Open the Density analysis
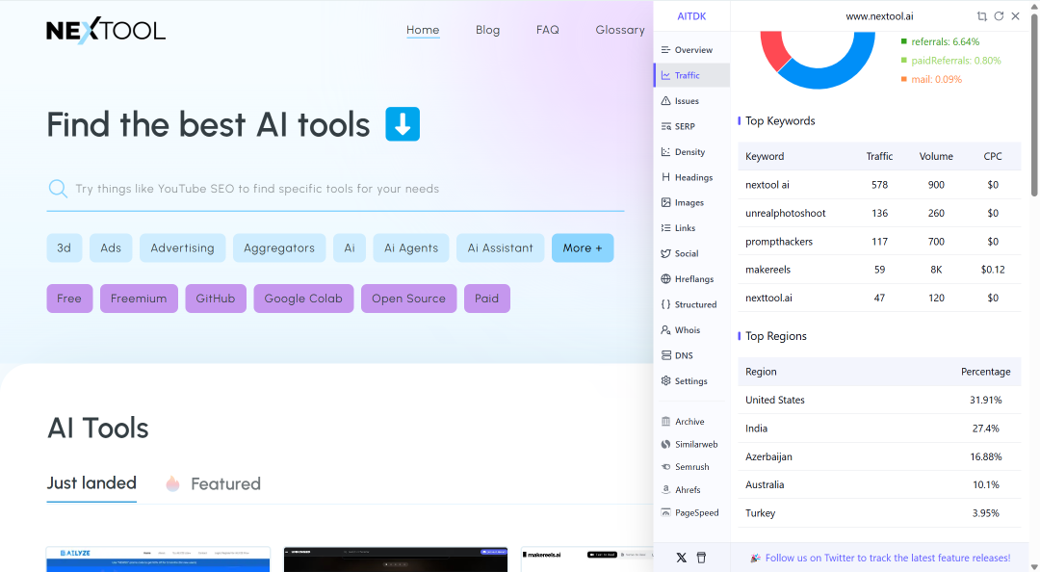The image size is (1040, 572). tap(691, 152)
